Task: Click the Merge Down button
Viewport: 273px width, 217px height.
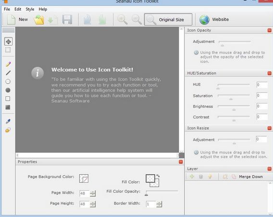Action: point(251,177)
